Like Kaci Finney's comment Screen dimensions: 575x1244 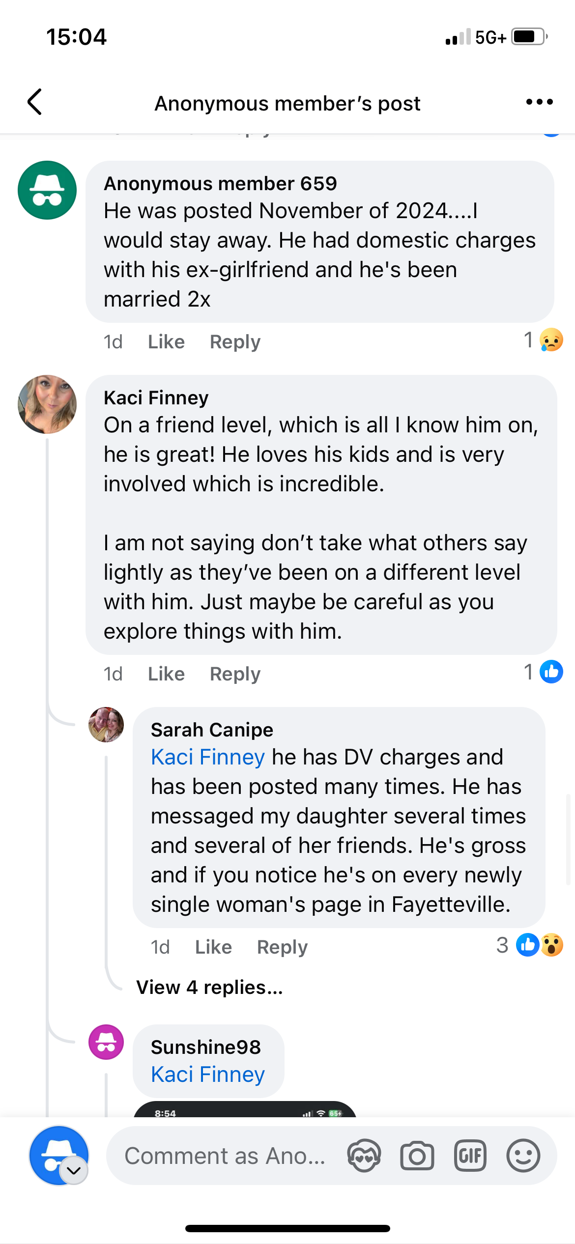click(166, 674)
